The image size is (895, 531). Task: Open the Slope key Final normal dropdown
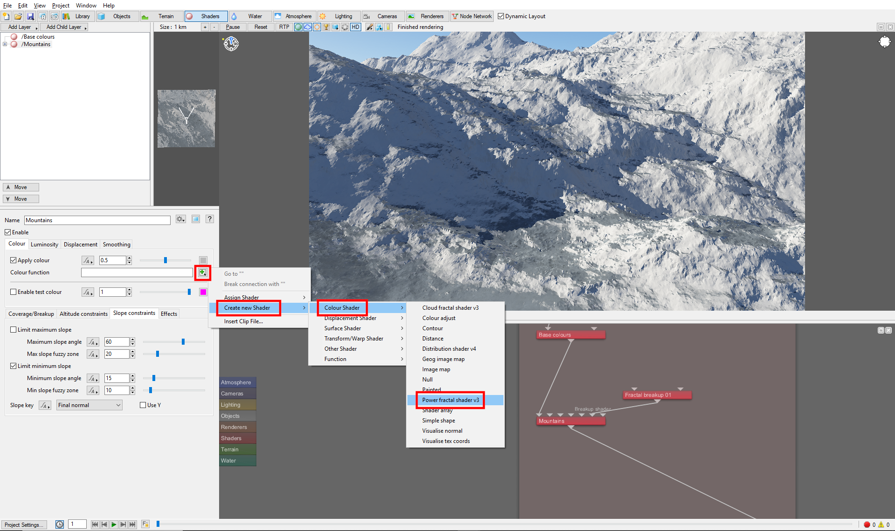point(89,405)
